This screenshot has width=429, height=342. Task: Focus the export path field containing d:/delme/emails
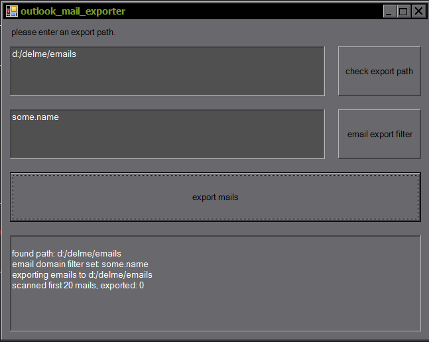point(168,71)
